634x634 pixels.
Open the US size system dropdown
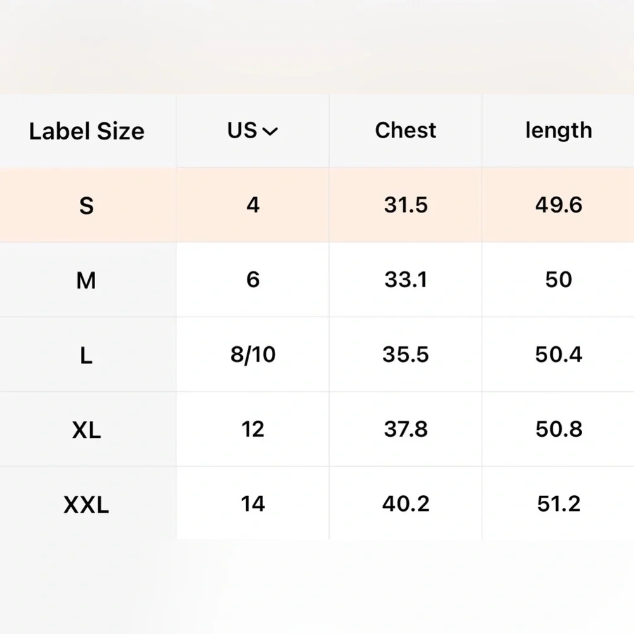tap(252, 131)
